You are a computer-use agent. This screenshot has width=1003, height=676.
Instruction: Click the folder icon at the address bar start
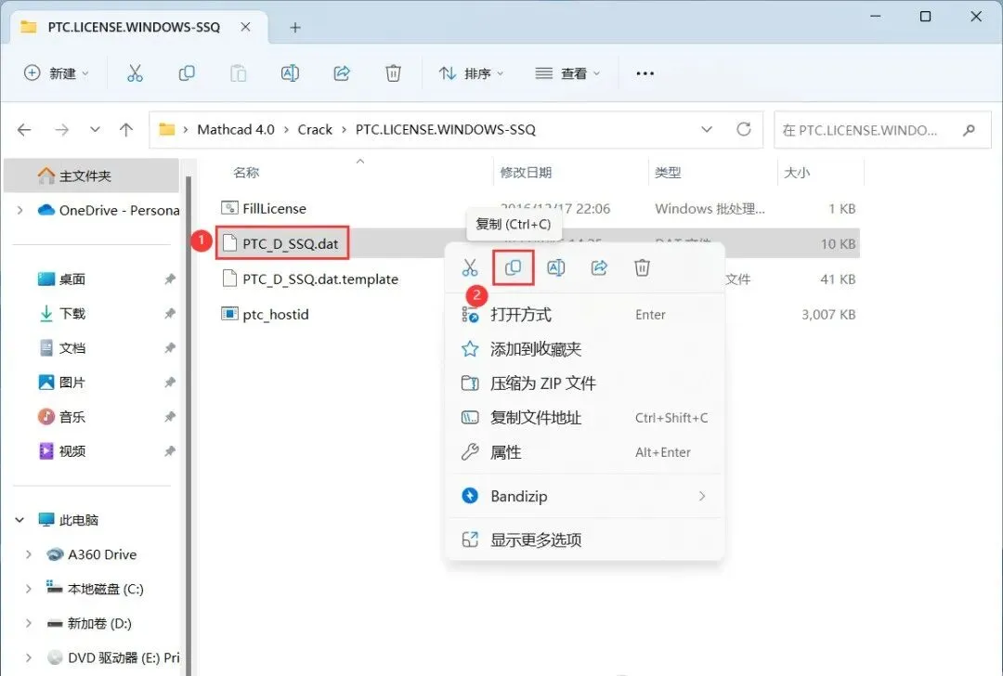tap(167, 129)
